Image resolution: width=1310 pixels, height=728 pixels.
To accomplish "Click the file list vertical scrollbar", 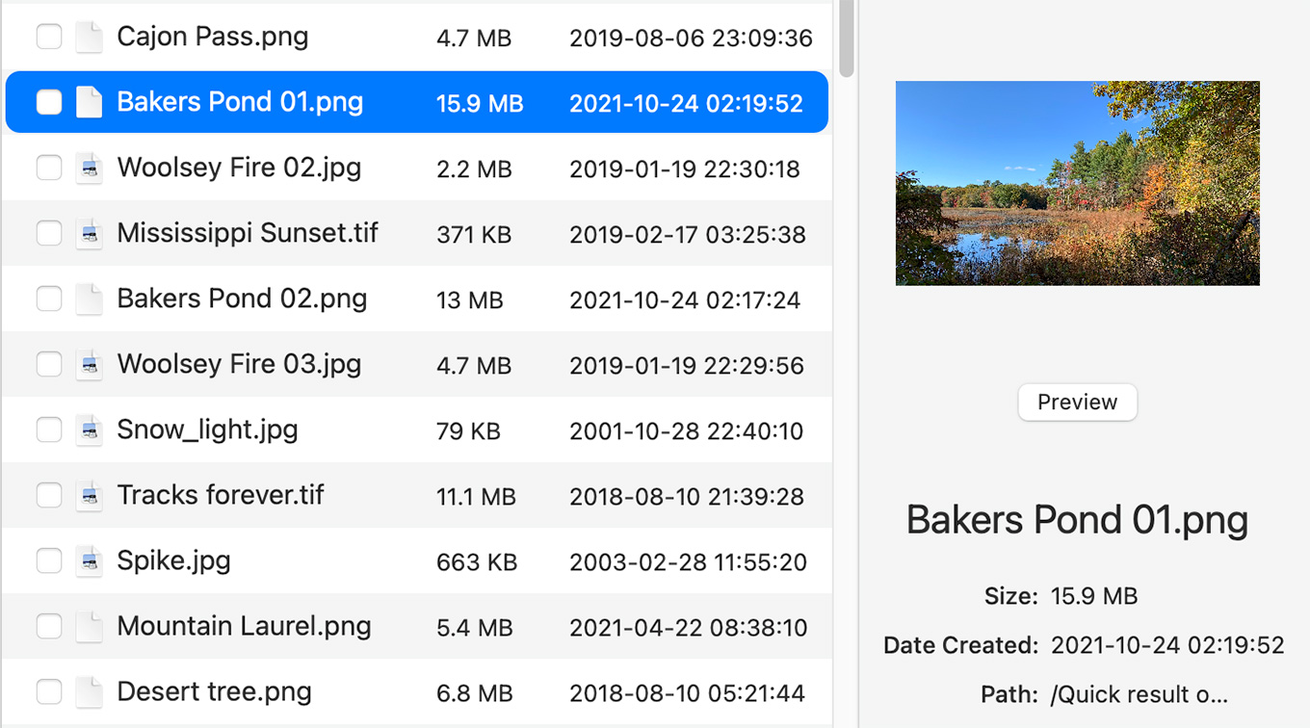I will [846, 39].
